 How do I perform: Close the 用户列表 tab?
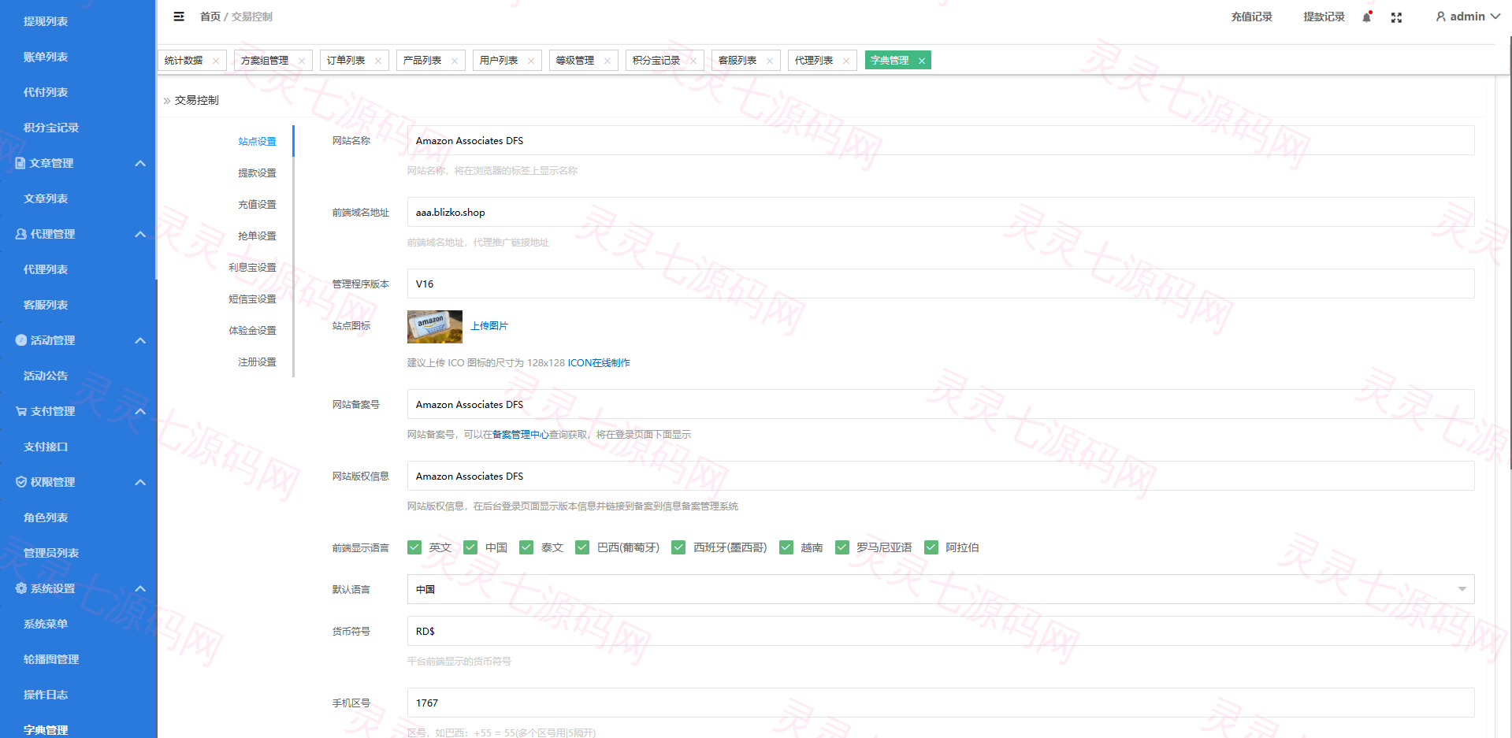(x=531, y=61)
